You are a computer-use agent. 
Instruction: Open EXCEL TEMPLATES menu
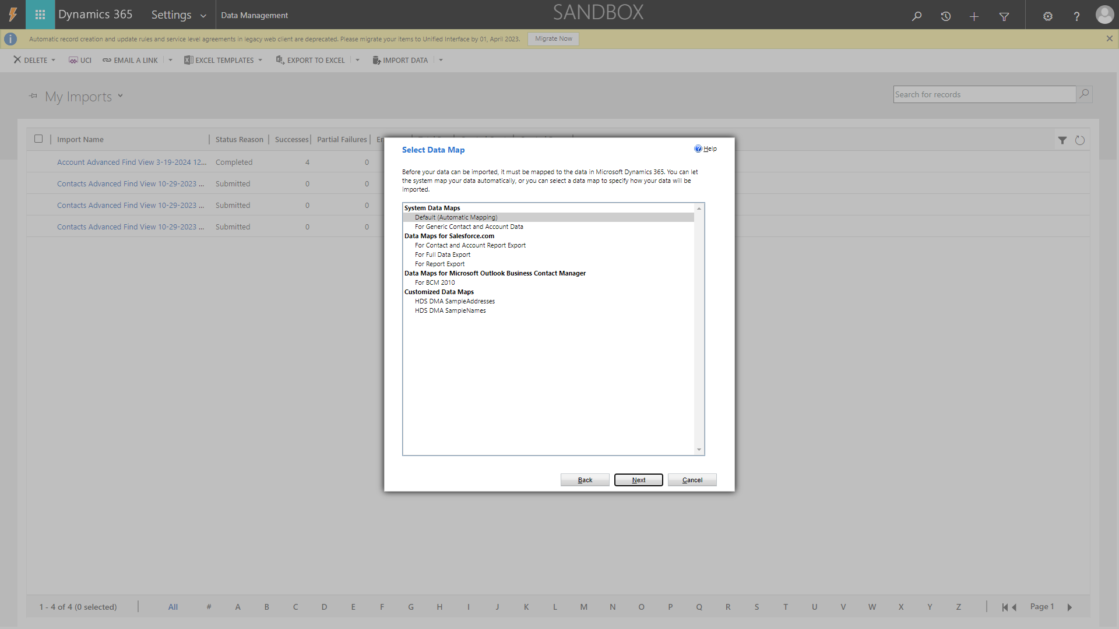coord(223,60)
